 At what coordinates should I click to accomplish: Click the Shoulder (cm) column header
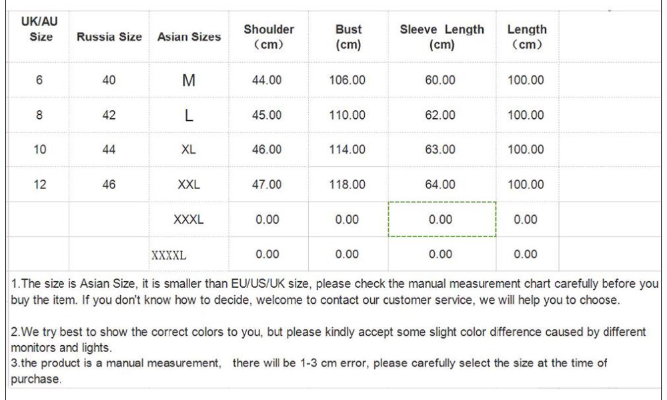[269, 37]
